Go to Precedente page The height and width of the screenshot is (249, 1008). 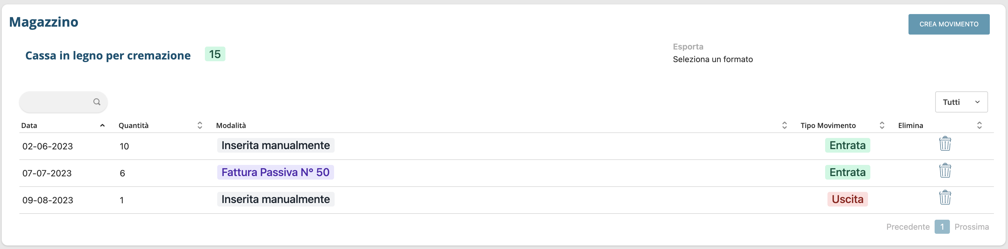[x=907, y=227]
